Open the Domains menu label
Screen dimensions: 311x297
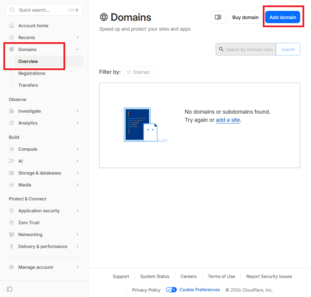tap(28, 50)
